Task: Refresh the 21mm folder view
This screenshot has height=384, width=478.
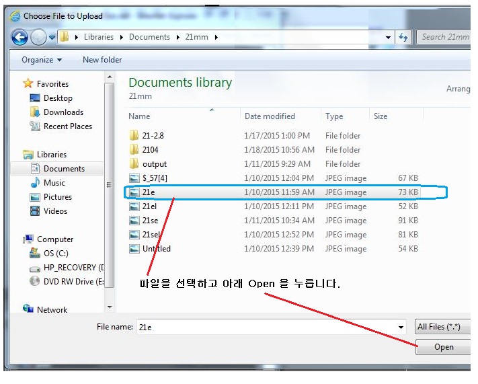Action: 403,38
